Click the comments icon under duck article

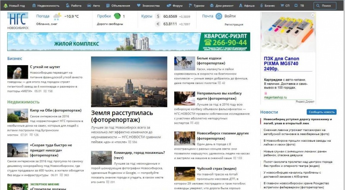pos(44,91)
